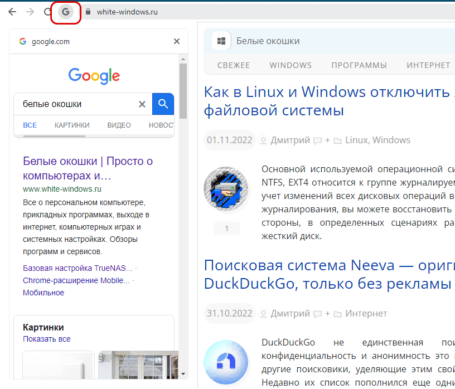
Task: Switch to the ВИДЕО search tab
Action: [x=119, y=125]
